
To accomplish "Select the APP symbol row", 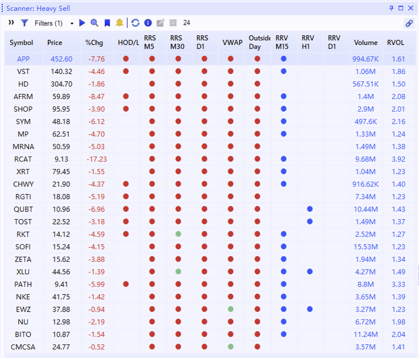I will click(x=210, y=59).
